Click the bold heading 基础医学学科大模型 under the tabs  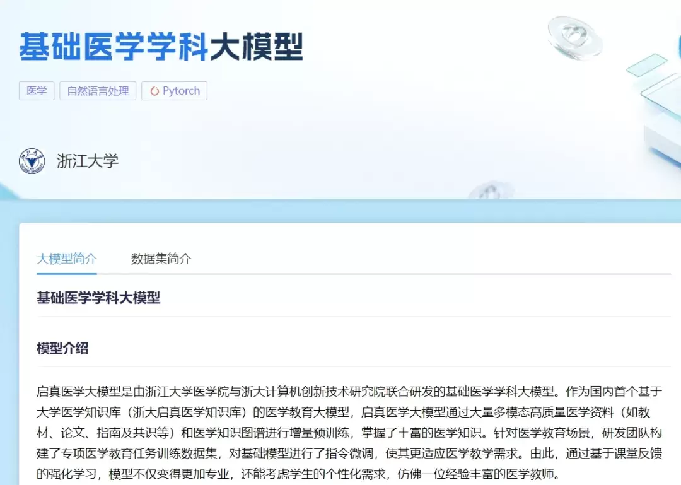point(98,298)
